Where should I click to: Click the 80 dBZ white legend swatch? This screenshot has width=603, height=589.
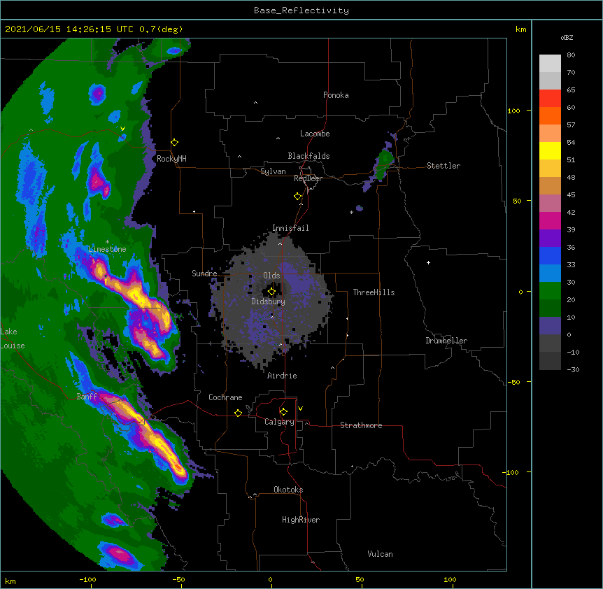tap(550, 64)
